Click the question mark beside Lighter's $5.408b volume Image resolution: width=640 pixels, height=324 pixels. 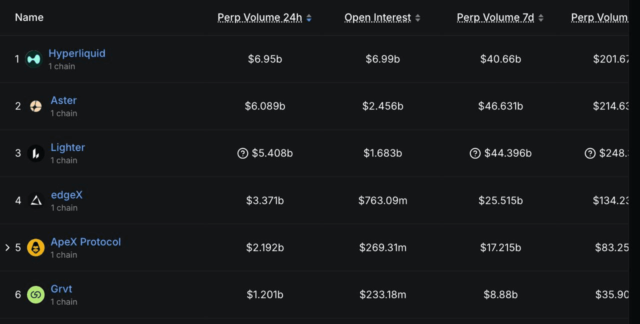coord(242,153)
